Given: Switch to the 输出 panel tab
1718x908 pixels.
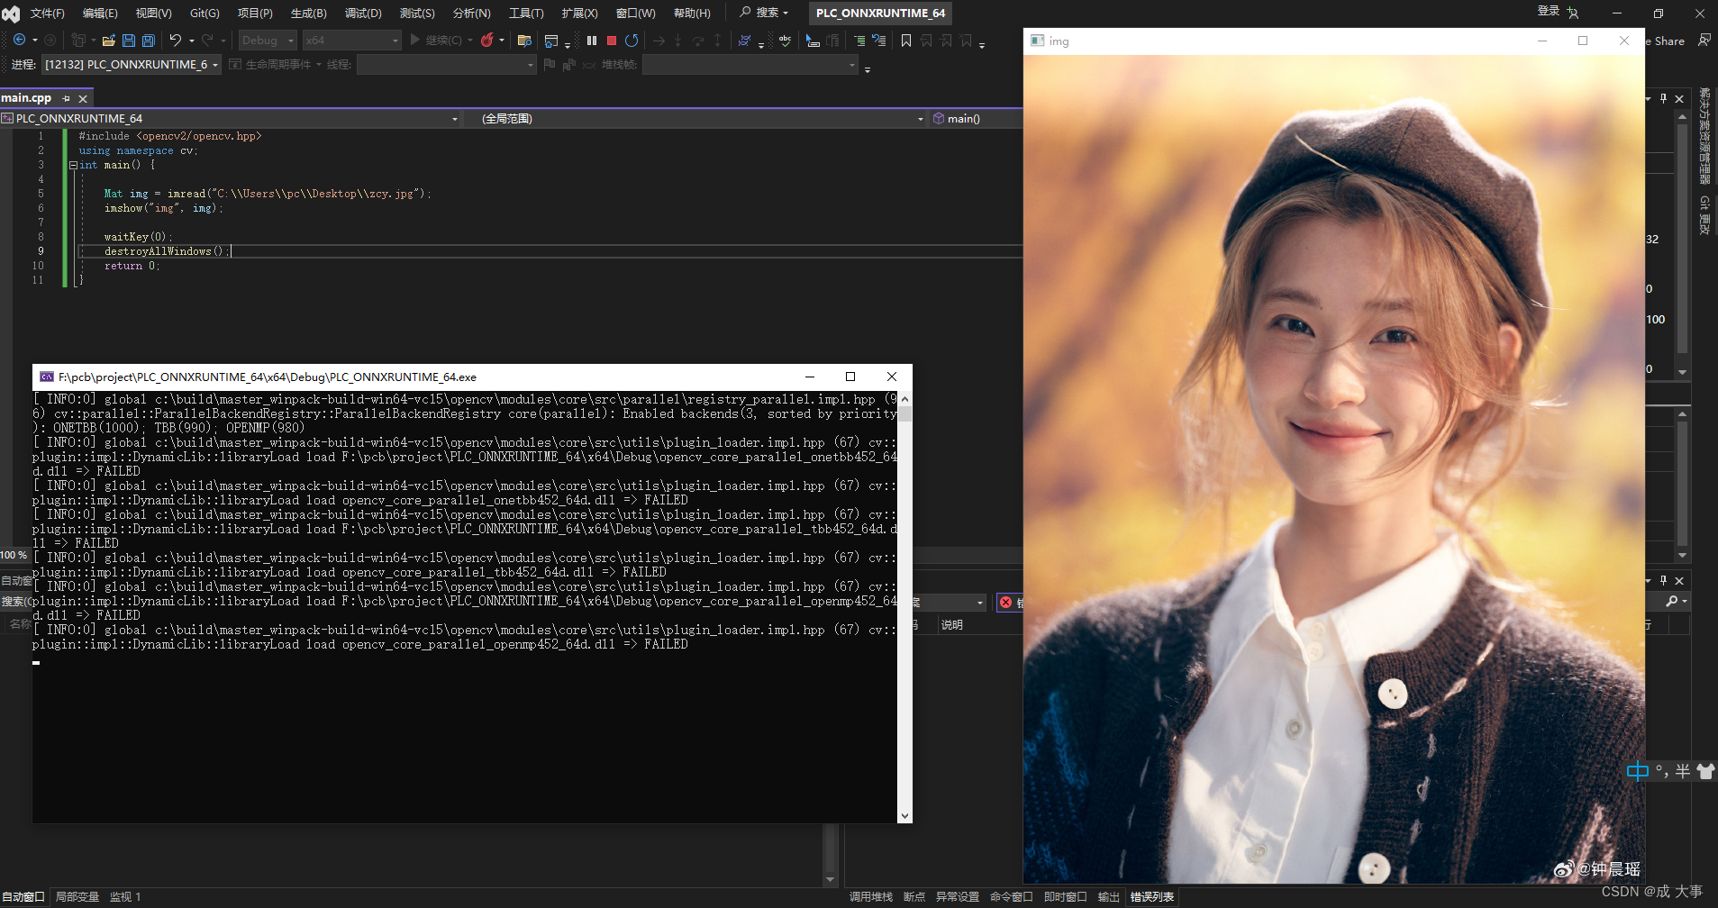Looking at the screenshot, I should click(x=1107, y=896).
